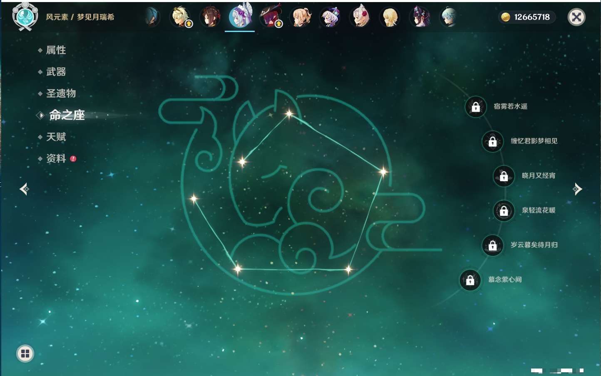This screenshot has height=376, width=601.
Task: Click the constellation name 缠忆君影梦相见
Action: [534, 141]
